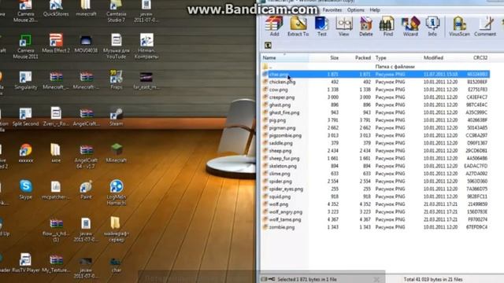This screenshot has width=504, height=283.
Task: Select the Camtasia Studio 7 desktop icon
Action: (x=116, y=11)
